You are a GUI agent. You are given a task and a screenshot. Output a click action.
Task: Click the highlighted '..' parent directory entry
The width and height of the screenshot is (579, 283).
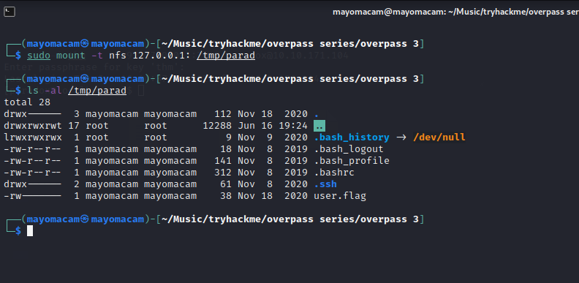click(319, 126)
